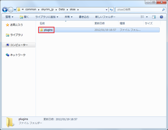Expand the arrow after common breadcrumb

[39, 10]
